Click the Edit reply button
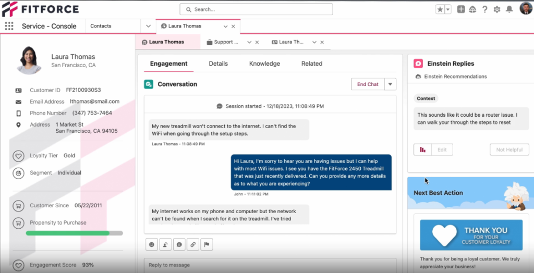 pyautogui.click(x=442, y=150)
